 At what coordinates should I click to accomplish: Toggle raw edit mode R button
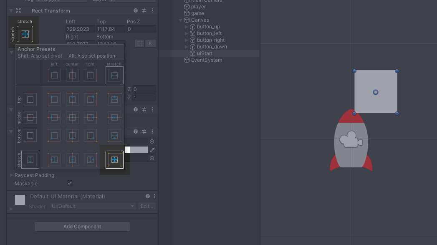(x=150, y=43)
